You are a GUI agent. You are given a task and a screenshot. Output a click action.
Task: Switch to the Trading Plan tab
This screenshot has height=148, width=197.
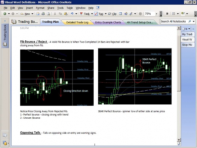pyautogui.click(x=50, y=22)
